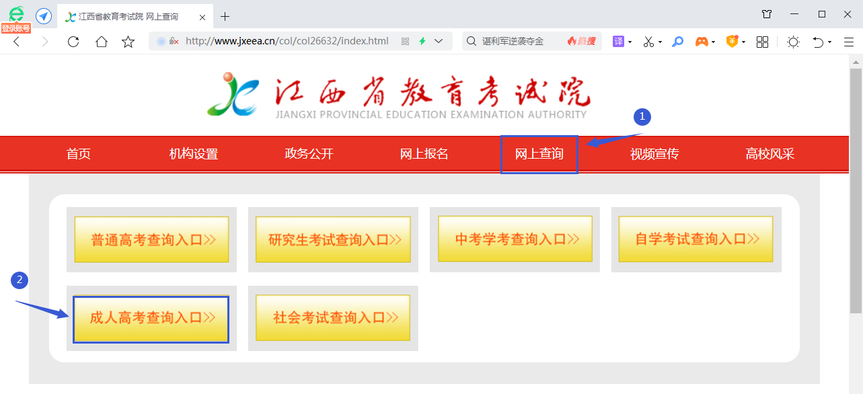Viewport: 863px width, 394px height.
Task: Click the scissors screenshot tool icon
Action: coord(648,42)
